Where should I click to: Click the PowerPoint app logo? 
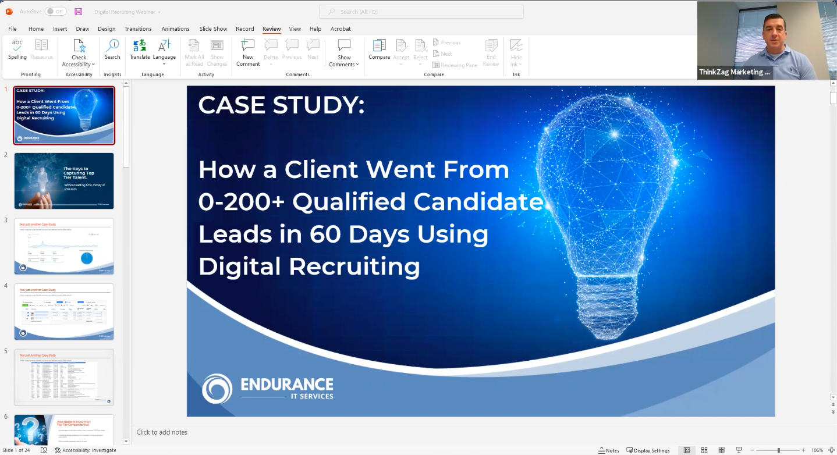click(9, 12)
